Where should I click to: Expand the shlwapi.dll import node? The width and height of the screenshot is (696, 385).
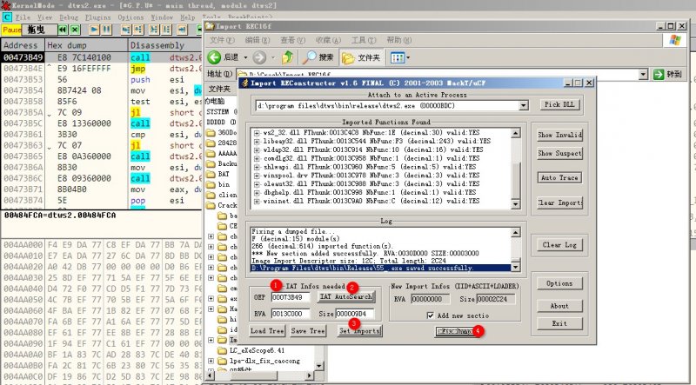click(257, 167)
